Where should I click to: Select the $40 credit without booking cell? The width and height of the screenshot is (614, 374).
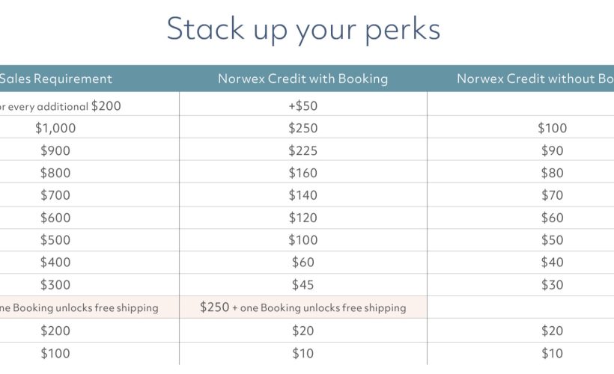click(552, 262)
